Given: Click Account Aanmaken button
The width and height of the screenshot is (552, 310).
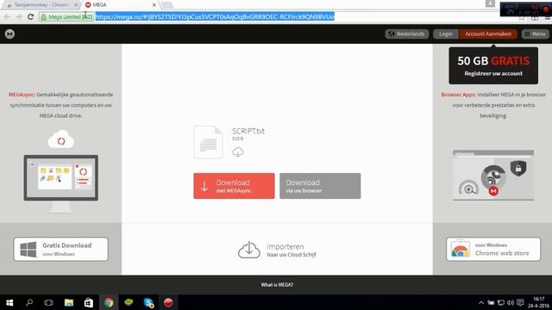Looking at the screenshot, I should [488, 34].
